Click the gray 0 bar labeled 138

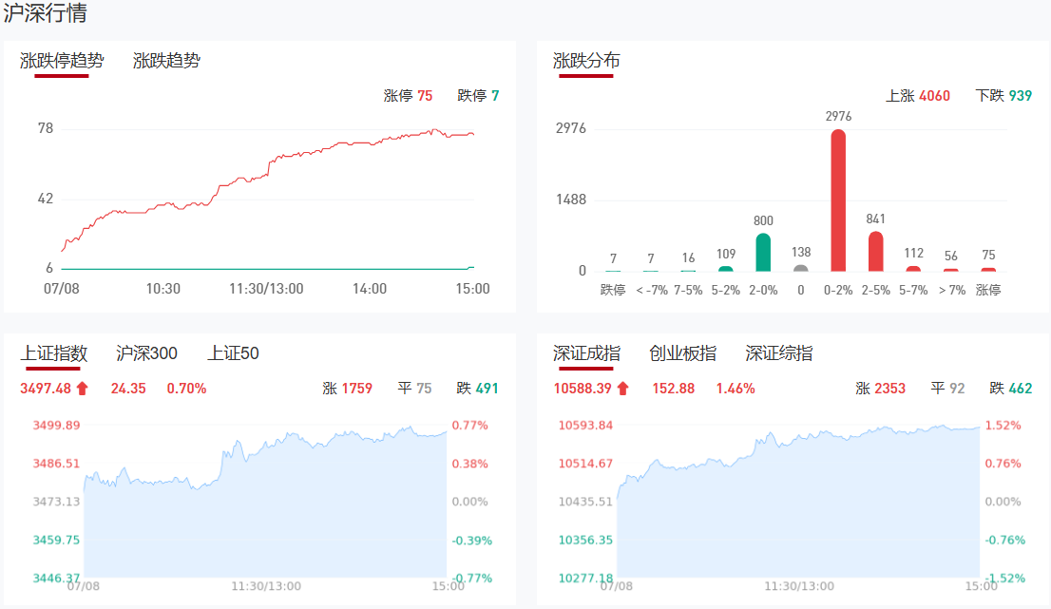801,268
